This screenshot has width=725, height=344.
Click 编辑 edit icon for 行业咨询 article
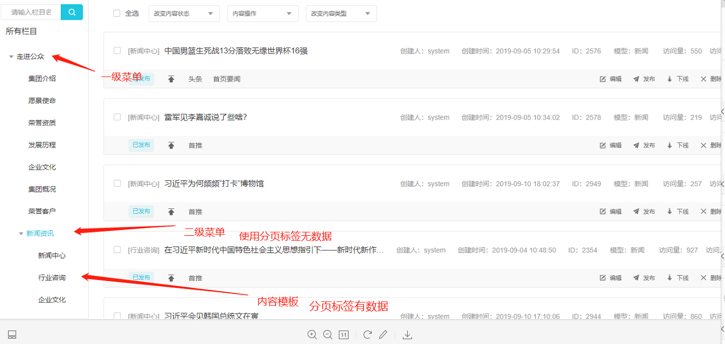603,278
